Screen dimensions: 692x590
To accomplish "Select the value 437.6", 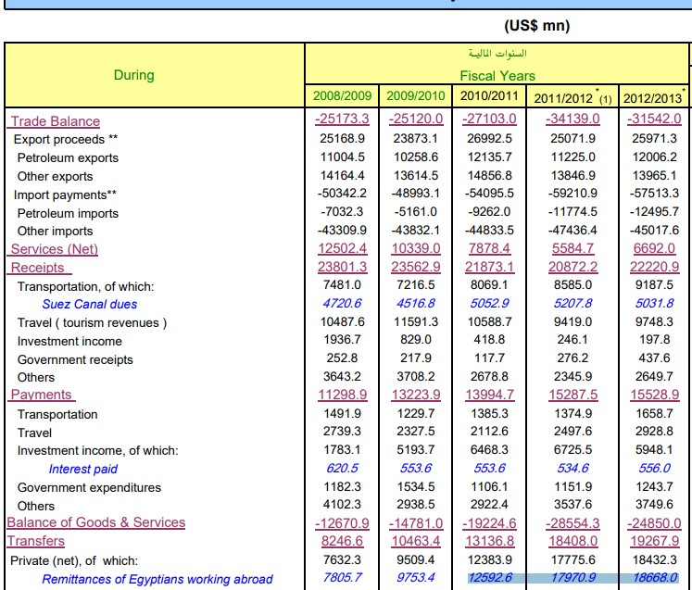I will pyautogui.click(x=654, y=358).
